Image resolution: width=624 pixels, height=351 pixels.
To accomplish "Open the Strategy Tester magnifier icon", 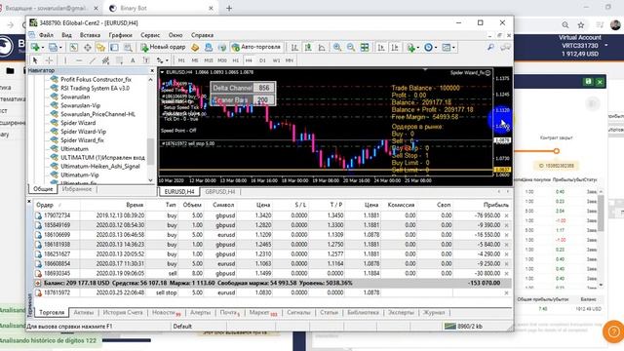I will [x=128, y=48].
